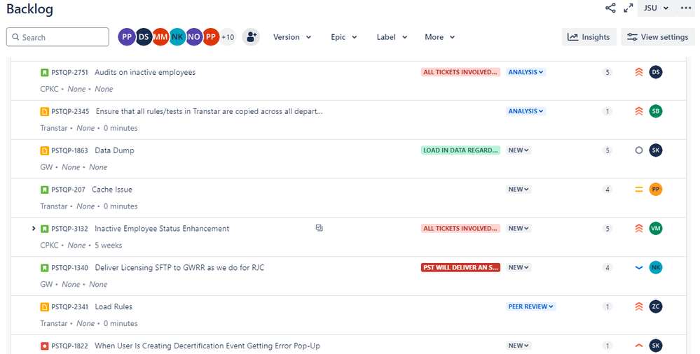Open issue PSTQP-1863 Data Dump
The width and height of the screenshot is (700, 354).
[69, 150]
